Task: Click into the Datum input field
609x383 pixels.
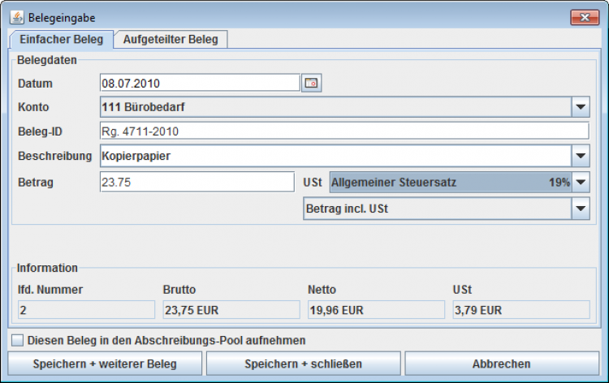Action: [x=199, y=83]
